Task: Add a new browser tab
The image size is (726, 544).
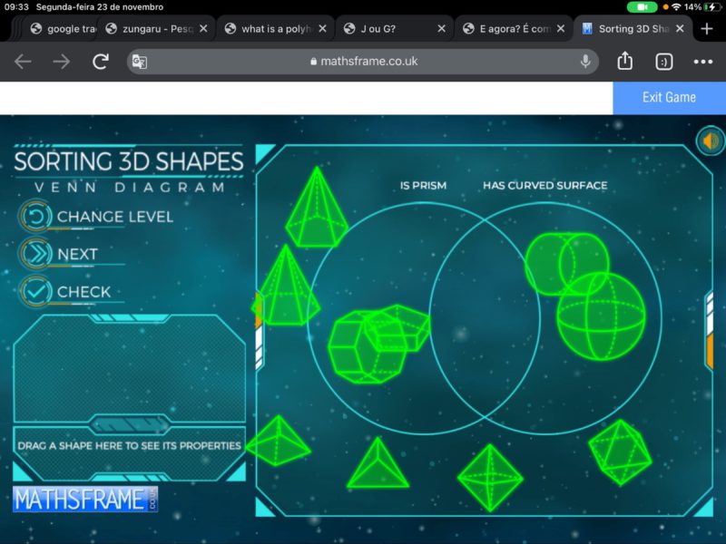Action: pyautogui.click(x=707, y=28)
